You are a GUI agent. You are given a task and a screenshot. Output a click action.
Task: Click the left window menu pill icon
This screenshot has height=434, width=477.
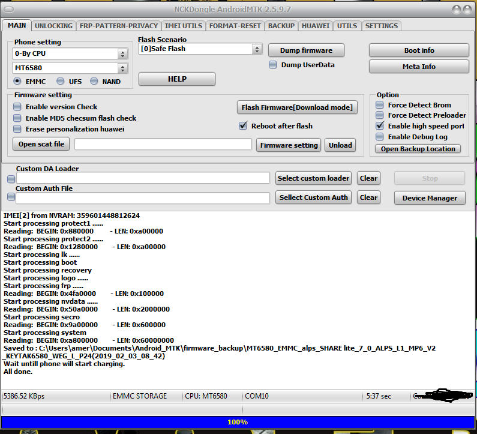(8, 10)
